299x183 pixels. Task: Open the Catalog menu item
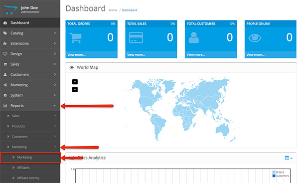(30, 33)
